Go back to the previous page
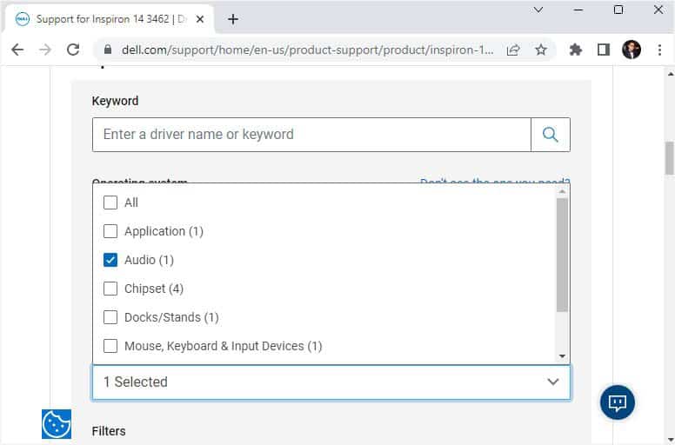Viewport: 675px width, 445px height. pos(17,50)
